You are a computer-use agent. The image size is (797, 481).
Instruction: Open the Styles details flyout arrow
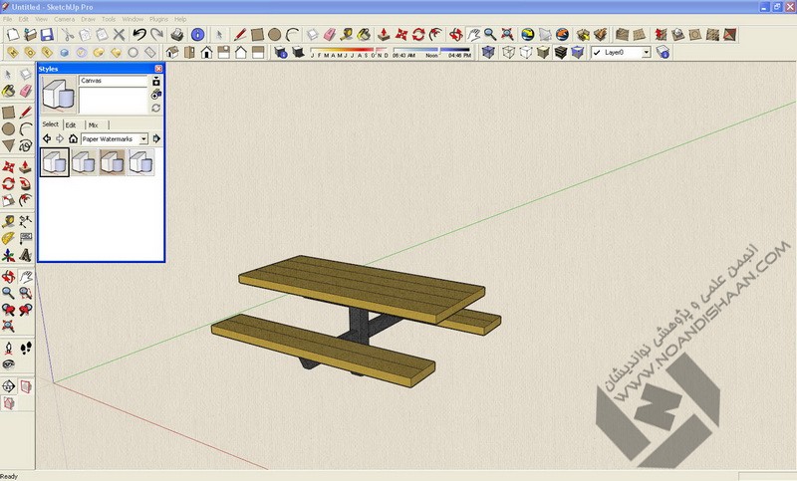156,138
